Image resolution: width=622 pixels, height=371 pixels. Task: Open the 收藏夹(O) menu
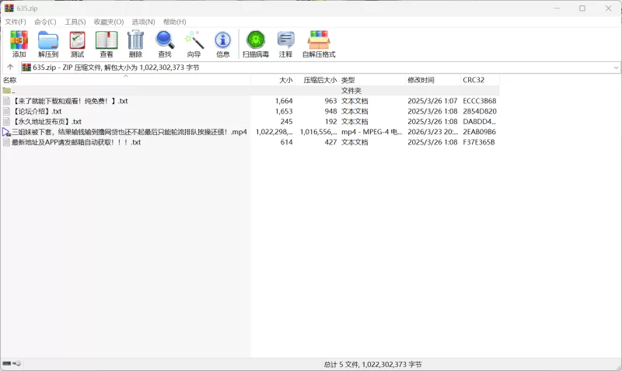(108, 22)
